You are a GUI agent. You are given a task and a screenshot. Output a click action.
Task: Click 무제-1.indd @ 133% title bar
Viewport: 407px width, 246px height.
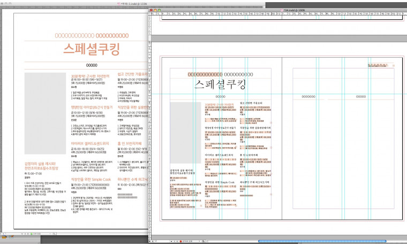pyautogui.click(x=132, y=4)
